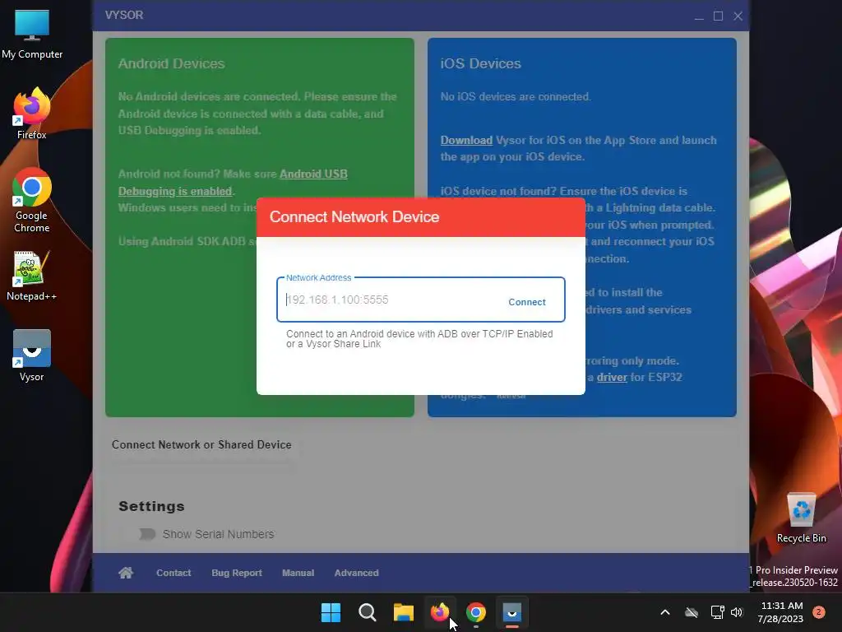Toggle Show Serial Numbers switch
This screenshot has width=842, height=632.
coord(146,534)
